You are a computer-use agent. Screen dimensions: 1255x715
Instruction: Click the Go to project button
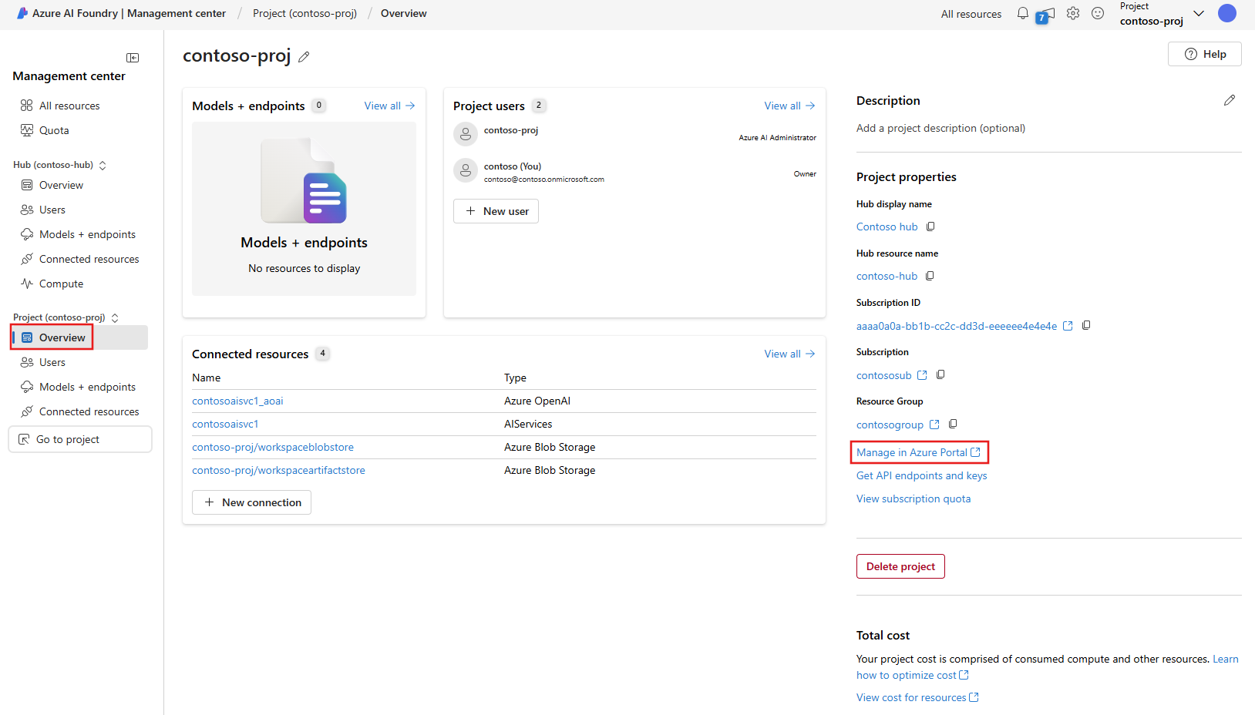pos(80,439)
